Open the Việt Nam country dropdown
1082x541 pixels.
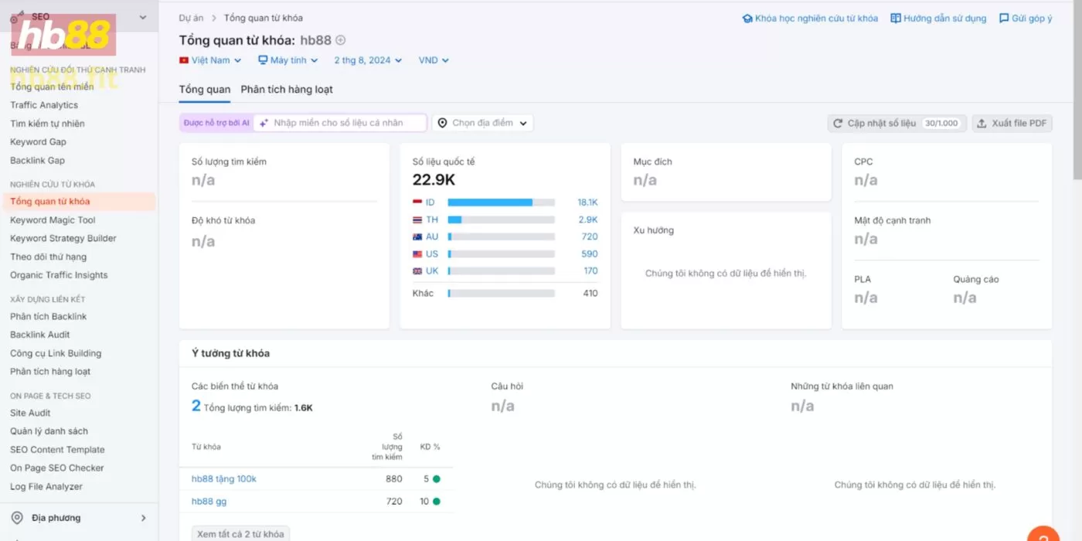pos(211,60)
